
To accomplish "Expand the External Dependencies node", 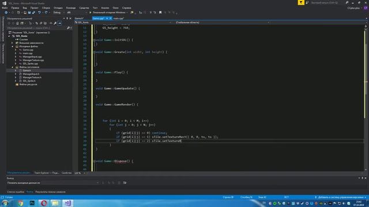I will [x=13, y=43].
